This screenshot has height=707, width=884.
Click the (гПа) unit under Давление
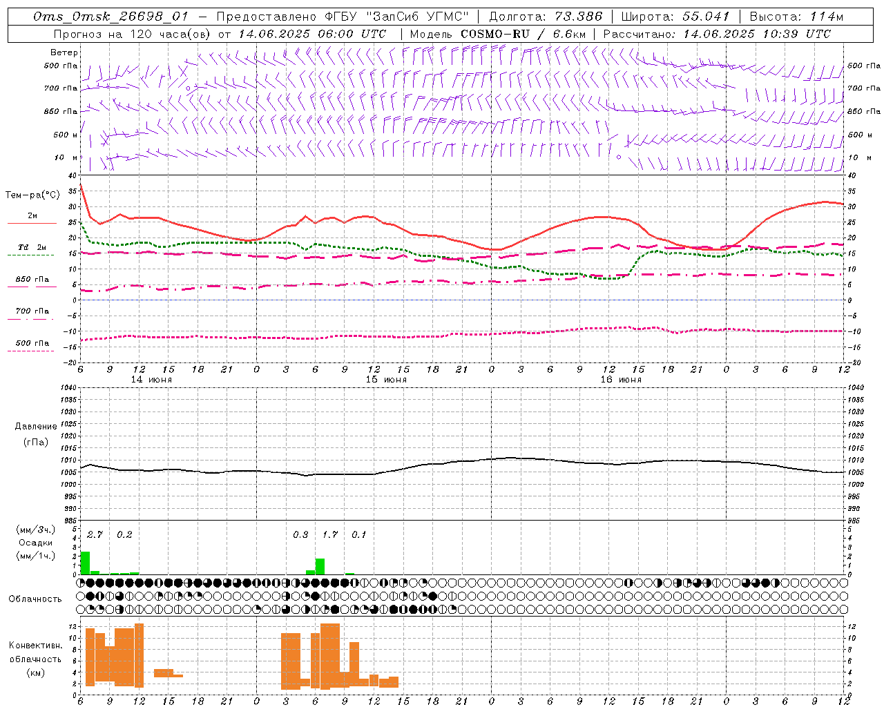[36, 443]
